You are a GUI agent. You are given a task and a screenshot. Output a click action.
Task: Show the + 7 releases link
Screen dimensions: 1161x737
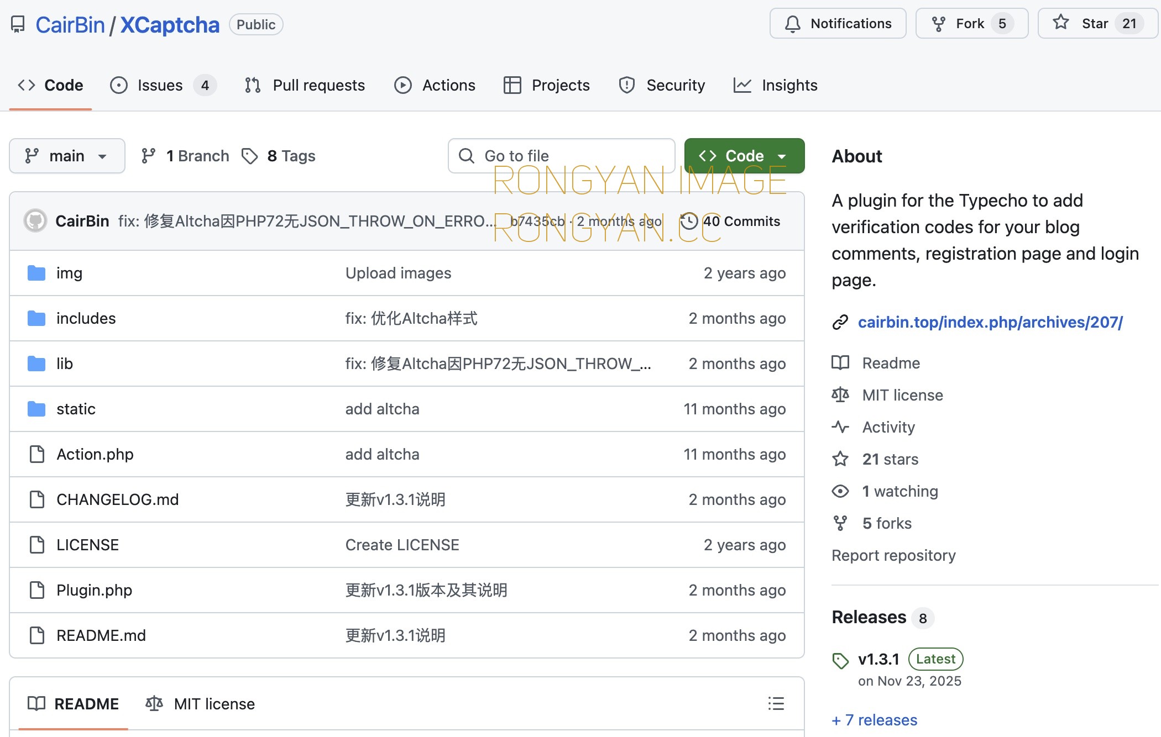(875, 720)
